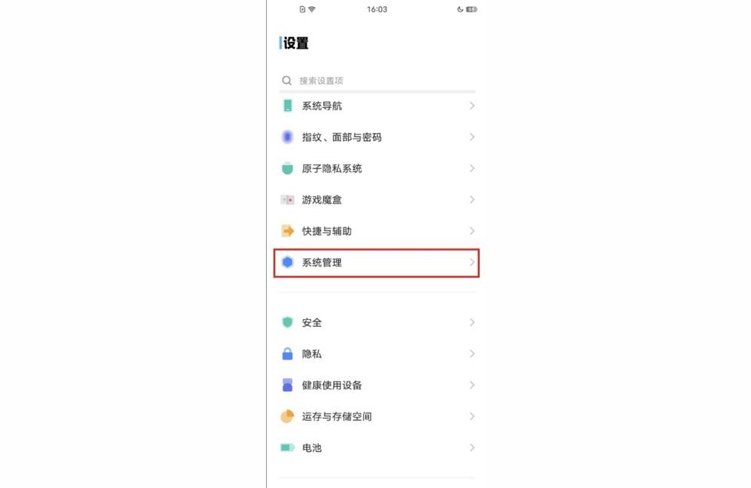Expand the chevron beside 电池

click(x=472, y=447)
